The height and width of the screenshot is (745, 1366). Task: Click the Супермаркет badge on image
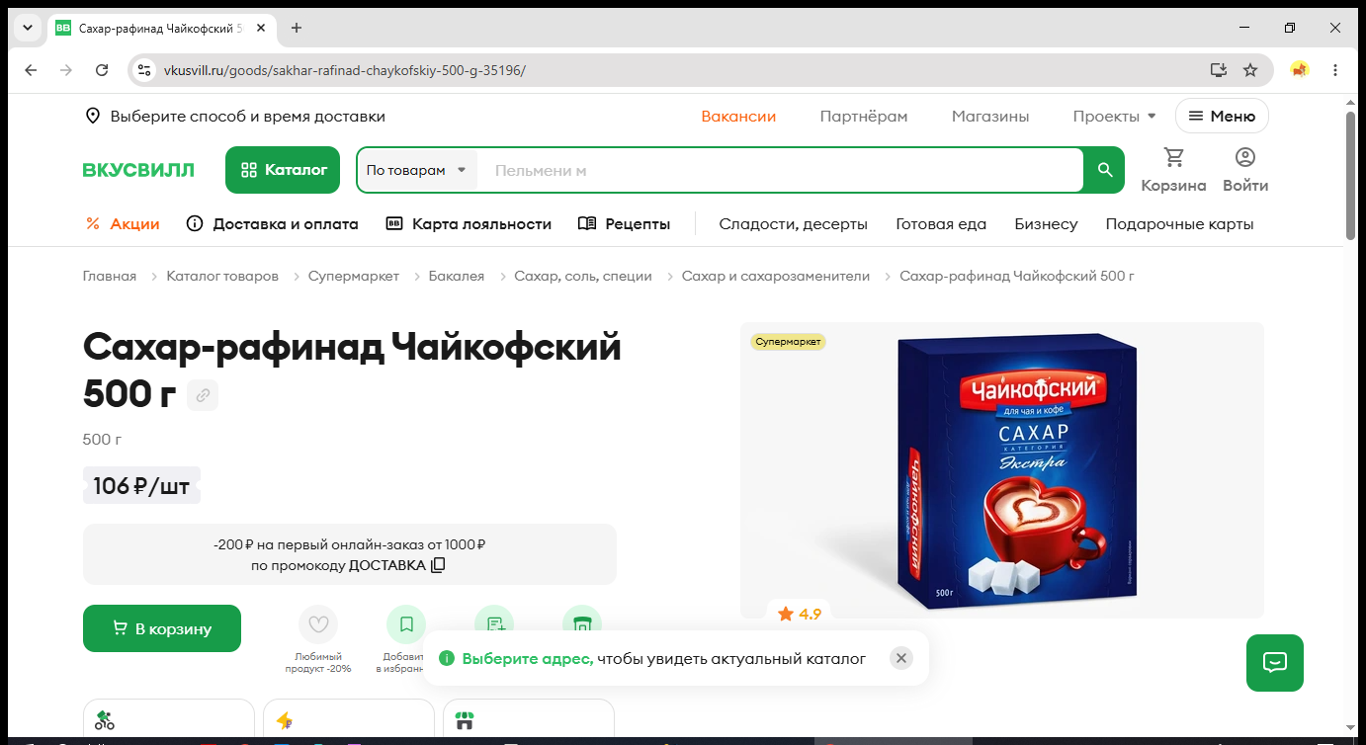[788, 342]
